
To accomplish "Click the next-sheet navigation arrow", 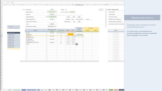I will point(4,90).
